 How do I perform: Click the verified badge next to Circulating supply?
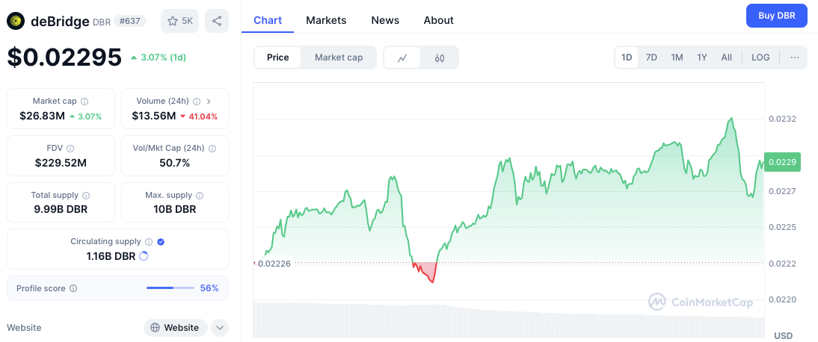tap(161, 242)
